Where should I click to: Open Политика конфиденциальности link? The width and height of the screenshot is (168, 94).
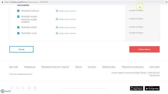click(x=21, y=74)
